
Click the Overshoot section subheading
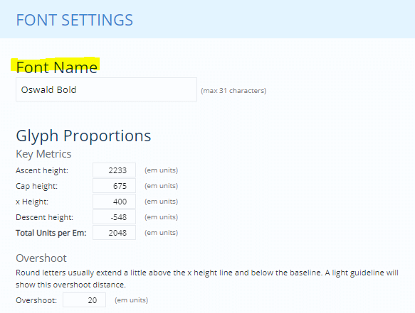[x=41, y=258]
